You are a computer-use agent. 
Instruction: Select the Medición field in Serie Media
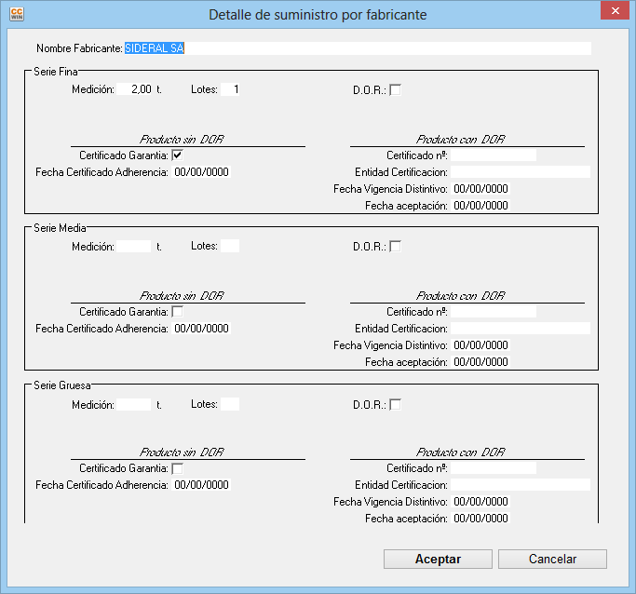[134, 246]
